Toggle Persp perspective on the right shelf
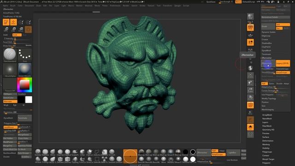The width and height of the screenshot is (295, 166). pyautogui.click(x=250, y=28)
